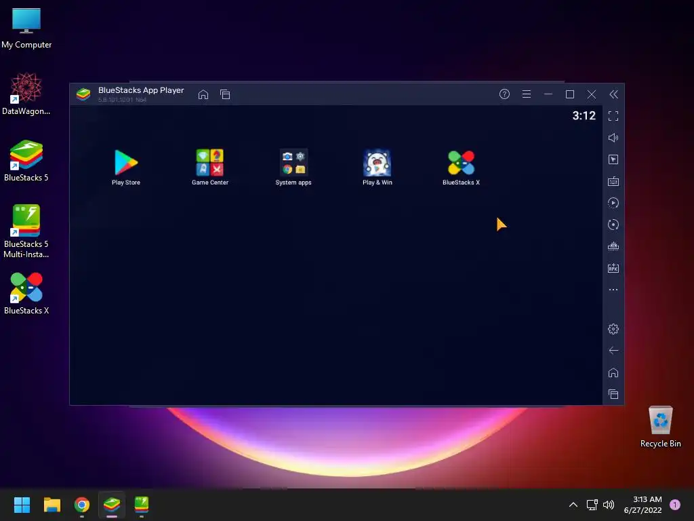Click the Android back arrow in the sidebar
Screen dimensions: 694x521
(x=613, y=351)
